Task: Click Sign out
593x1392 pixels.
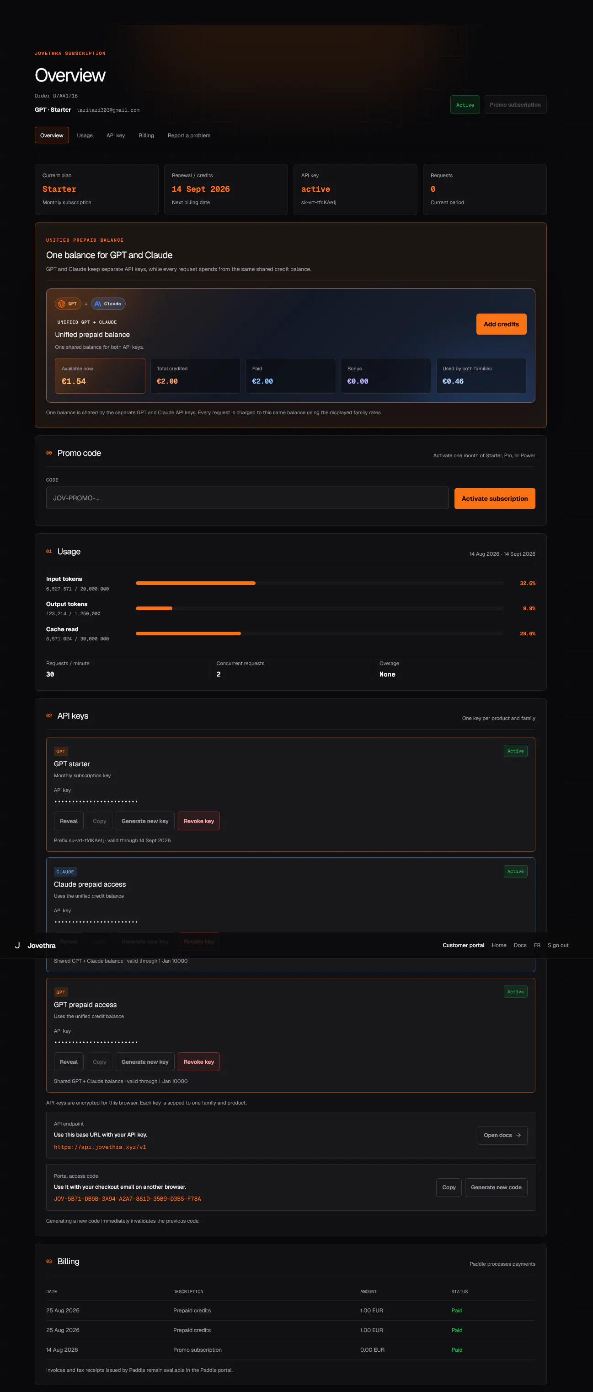Action: click(x=558, y=945)
